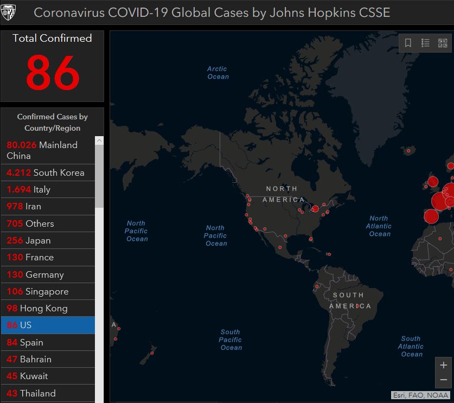This screenshot has height=403, width=454.
Task: Select Mainland China in the country list
Action: [x=48, y=150]
